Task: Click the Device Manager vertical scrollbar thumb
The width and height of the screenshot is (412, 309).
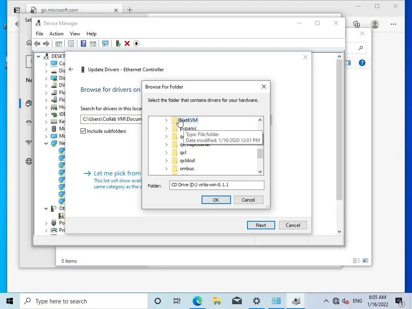Action: point(339,130)
